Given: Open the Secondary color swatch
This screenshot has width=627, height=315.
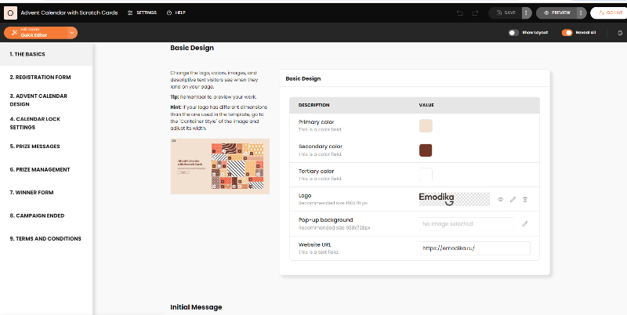Looking at the screenshot, I should click(x=426, y=150).
